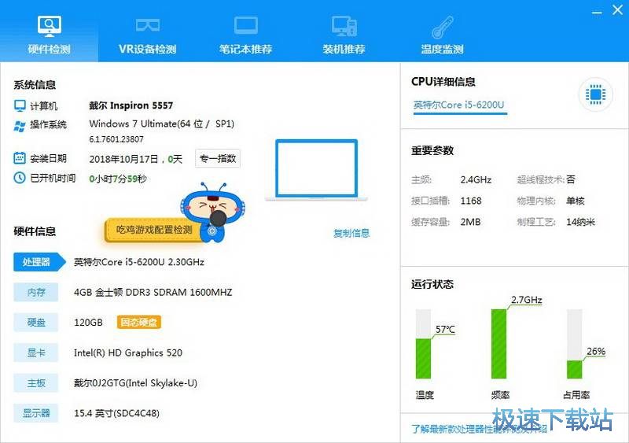Image resolution: width=629 pixels, height=443 pixels.
Task: Click Intel(R) HD Graphics 520 text
Action: [128, 353]
